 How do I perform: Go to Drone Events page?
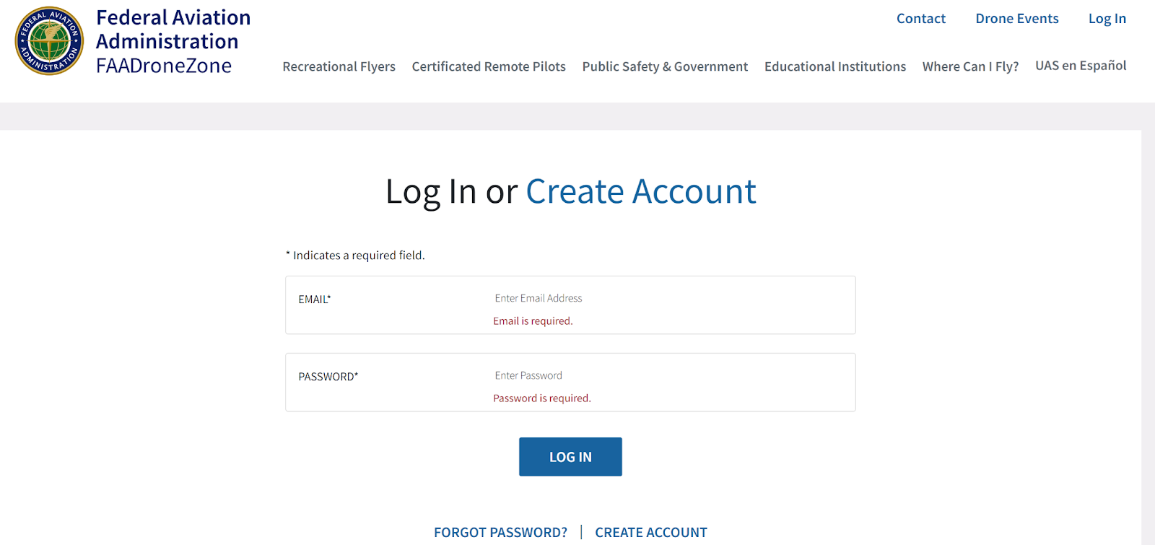click(x=1016, y=19)
